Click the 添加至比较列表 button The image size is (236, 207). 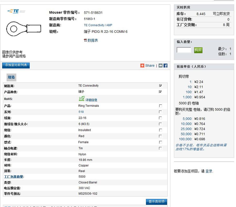click(x=16, y=65)
